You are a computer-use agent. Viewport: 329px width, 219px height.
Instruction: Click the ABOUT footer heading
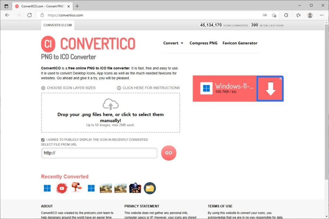[x=47, y=206]
